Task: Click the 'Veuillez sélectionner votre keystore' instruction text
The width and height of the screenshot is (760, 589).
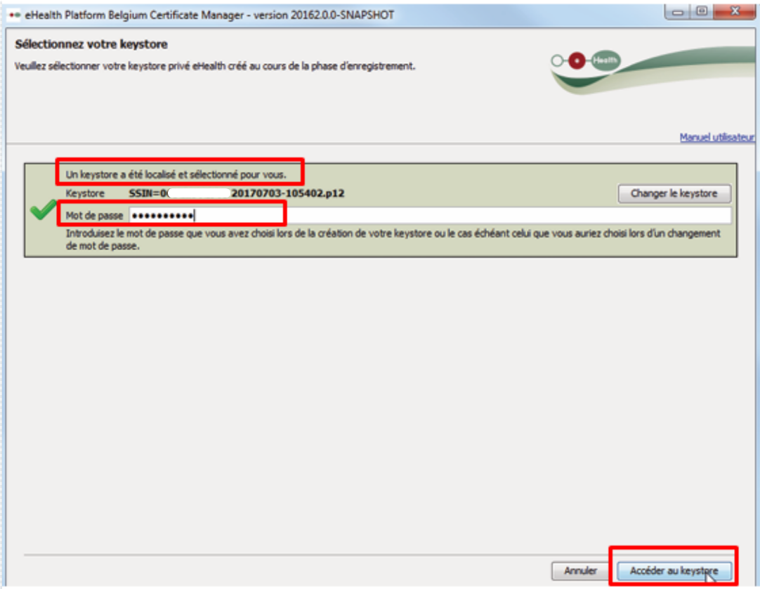Action: pyautogui.click(x=215, y=66)
